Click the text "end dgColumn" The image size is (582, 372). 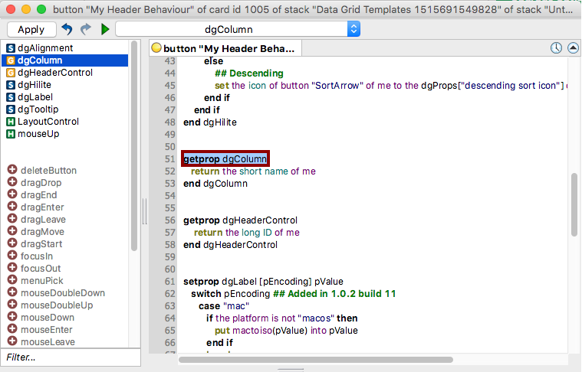[x=215, y=184]
